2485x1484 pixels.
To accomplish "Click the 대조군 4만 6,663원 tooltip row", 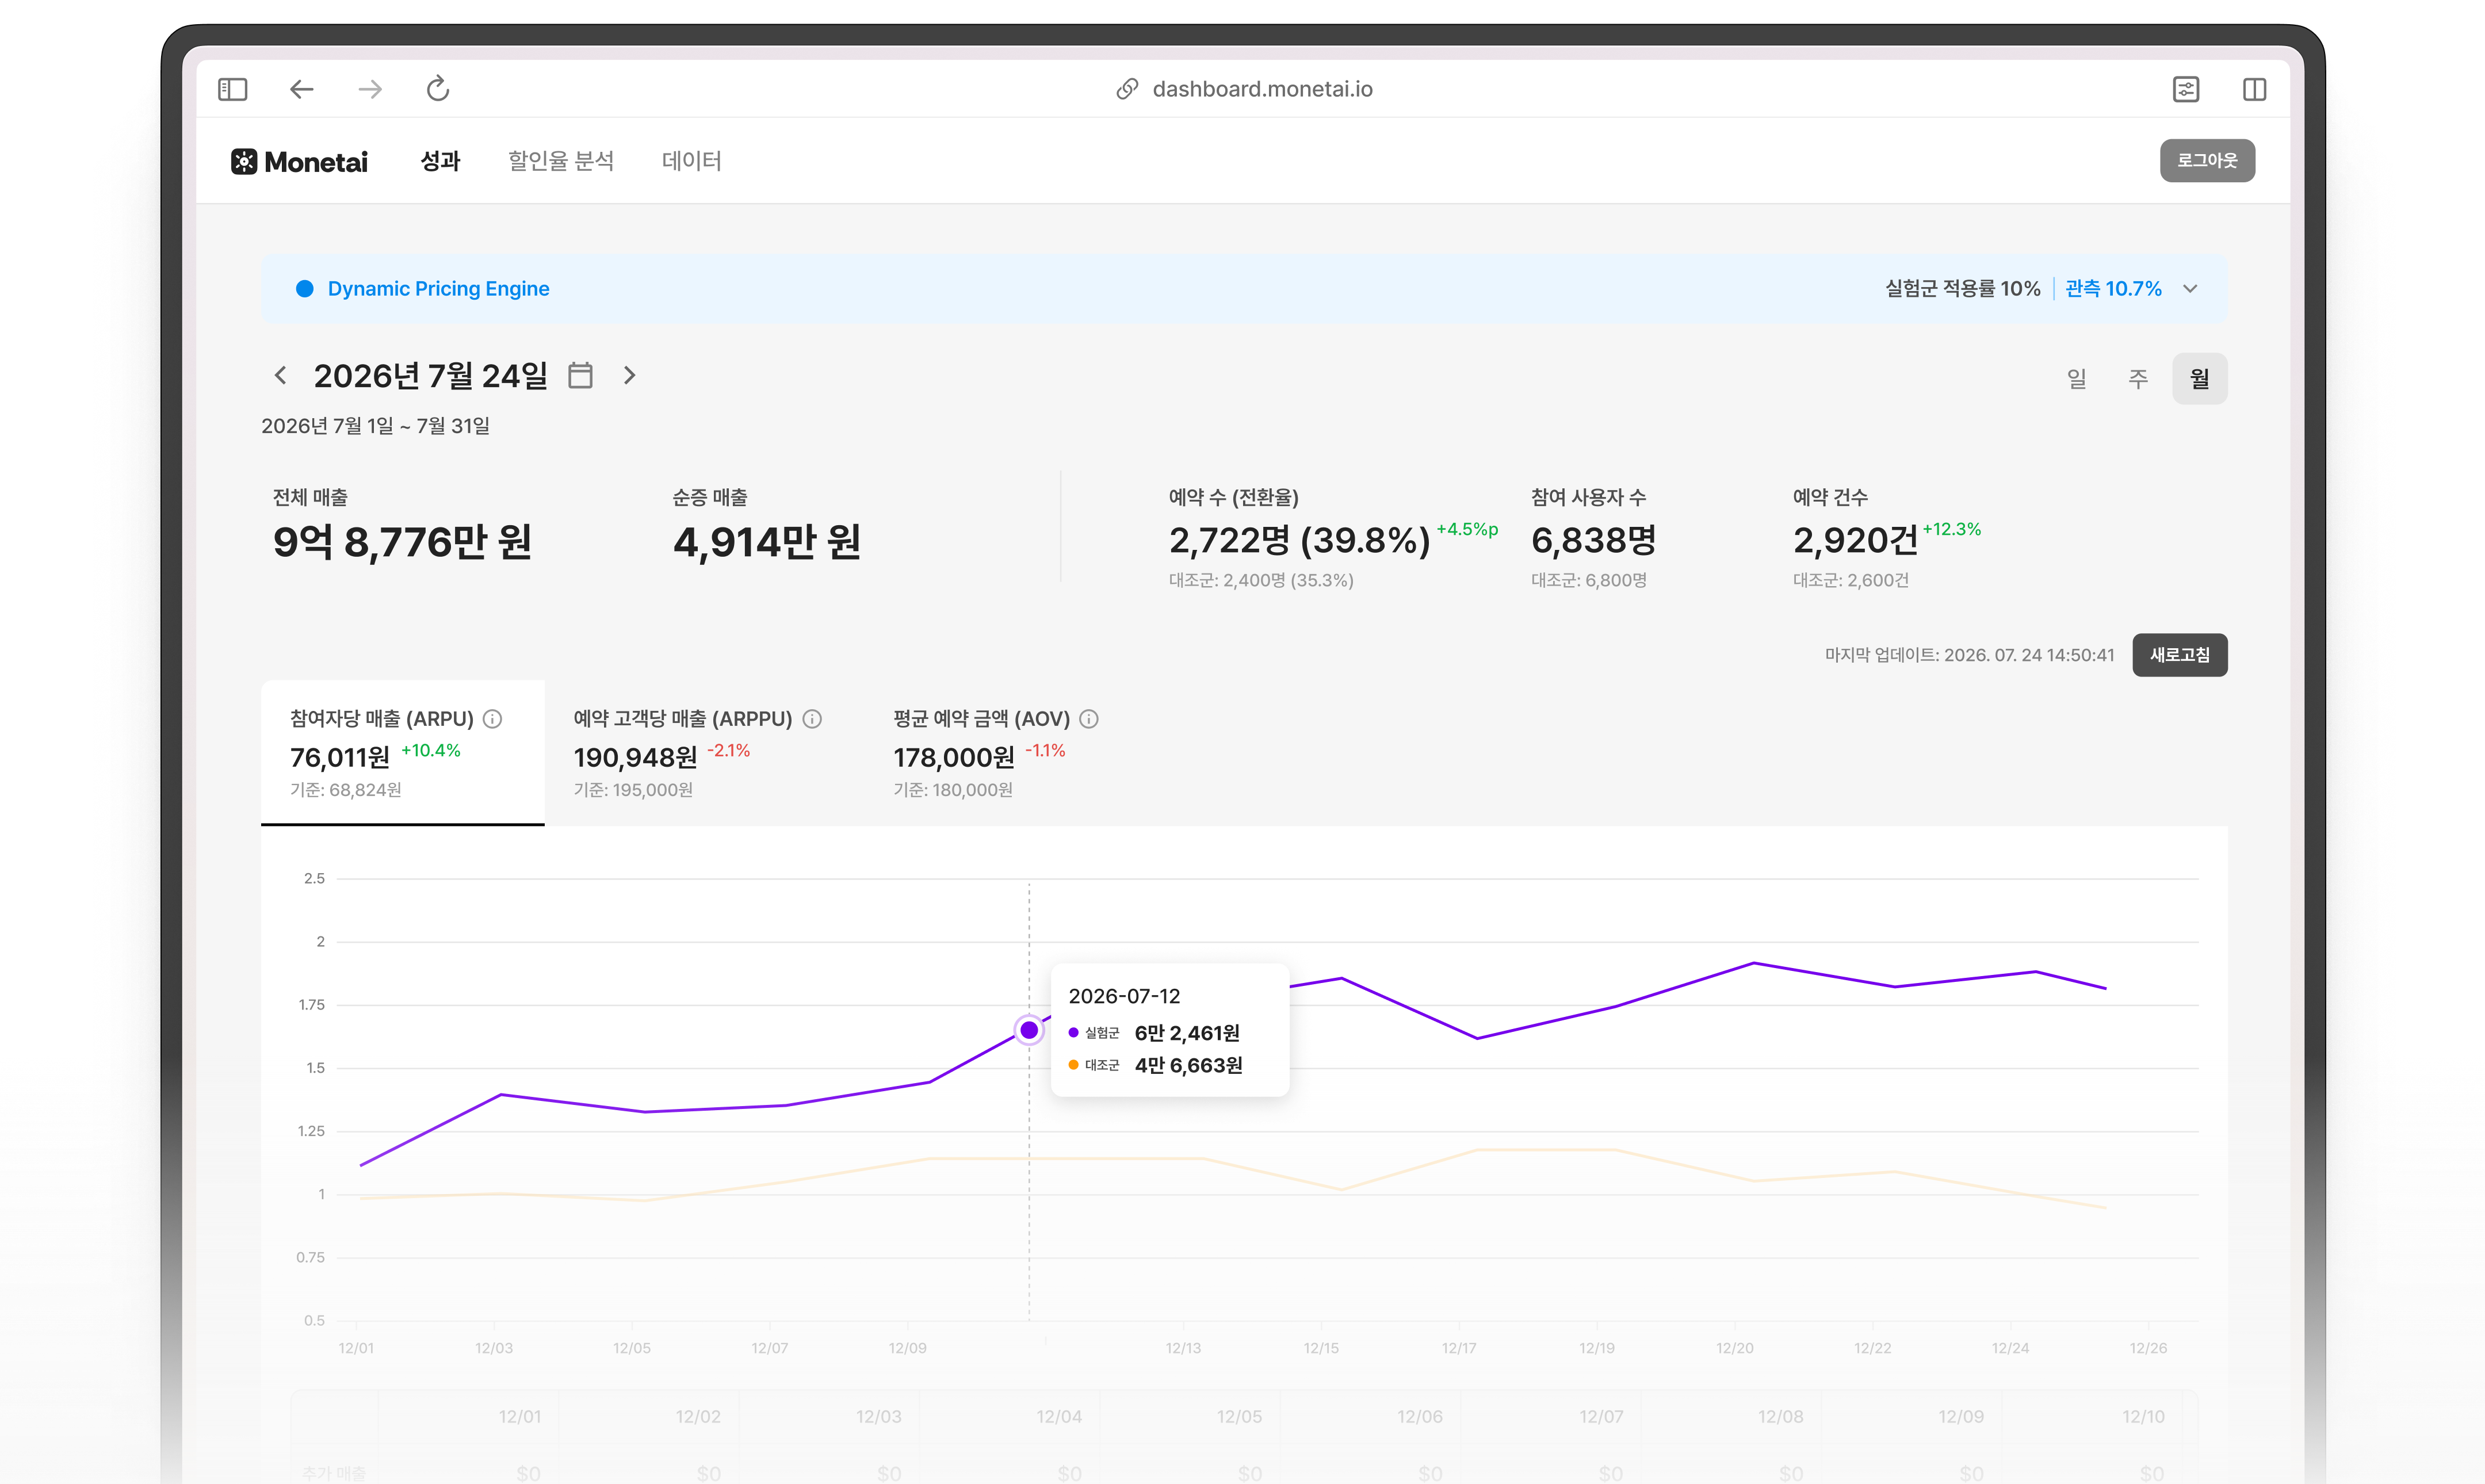I will pos(1155,1066).
